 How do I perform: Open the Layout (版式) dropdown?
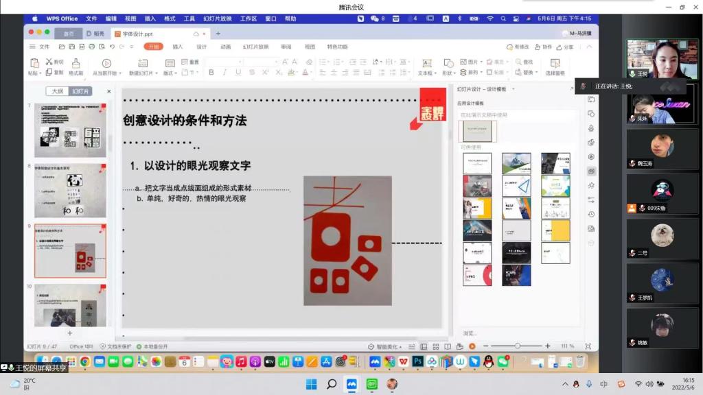170,73
